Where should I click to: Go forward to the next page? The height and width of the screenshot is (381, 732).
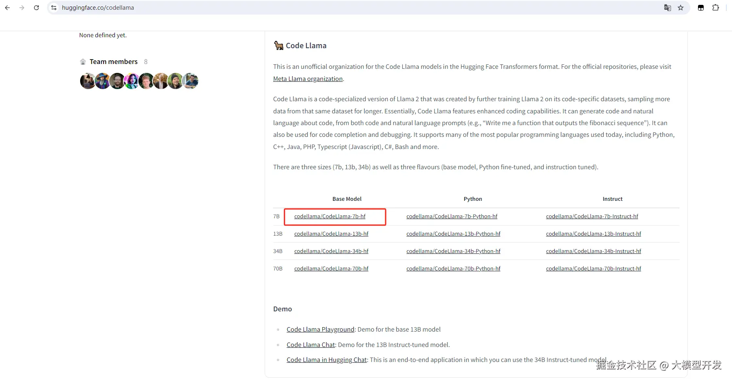[22, 8]
